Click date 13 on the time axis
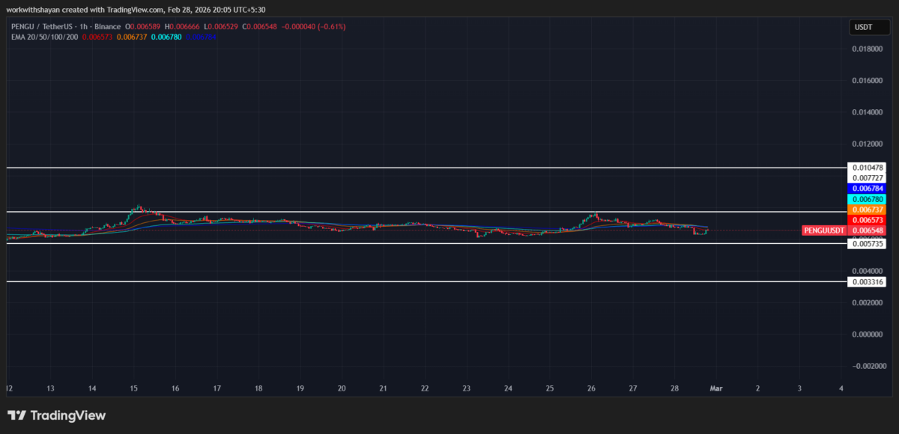Screen dimensions: 899x434 point(50,388)
